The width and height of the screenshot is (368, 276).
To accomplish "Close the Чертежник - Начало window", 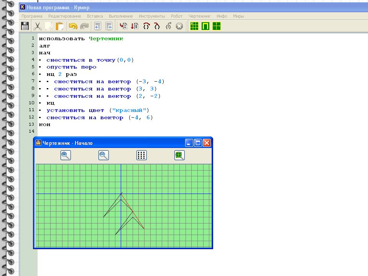I will (207, 143).
